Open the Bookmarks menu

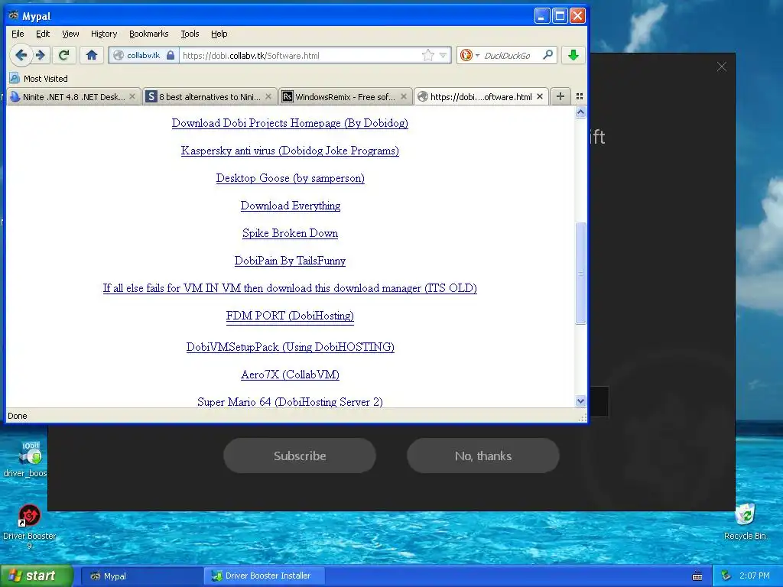tap(149, 34)
